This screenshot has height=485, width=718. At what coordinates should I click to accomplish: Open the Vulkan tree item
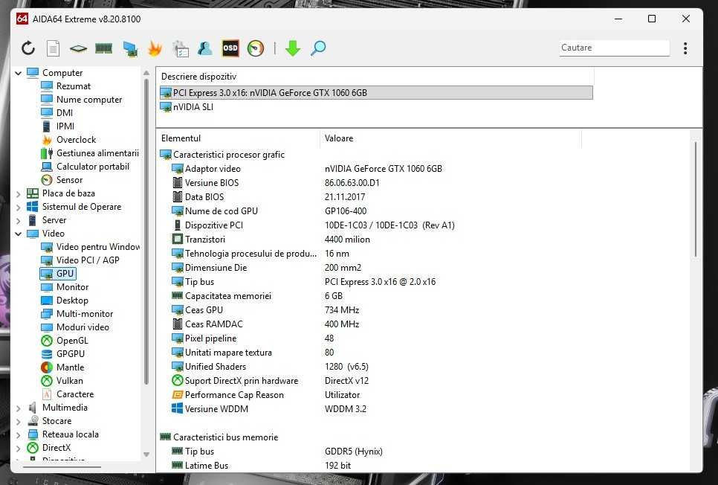(70, 380)
